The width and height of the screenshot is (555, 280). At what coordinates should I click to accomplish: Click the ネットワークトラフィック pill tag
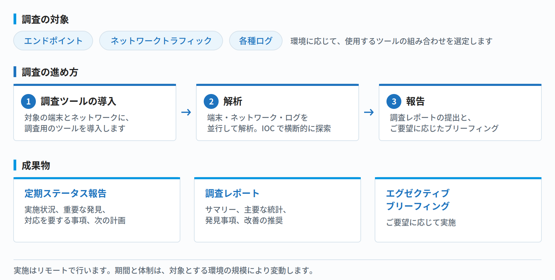(161, 41)
